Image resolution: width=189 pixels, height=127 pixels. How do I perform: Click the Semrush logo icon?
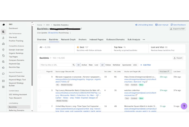click(x=3, y=25)
